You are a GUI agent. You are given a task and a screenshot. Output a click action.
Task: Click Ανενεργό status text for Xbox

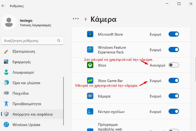pyautogui.click(x=158, y=65)
